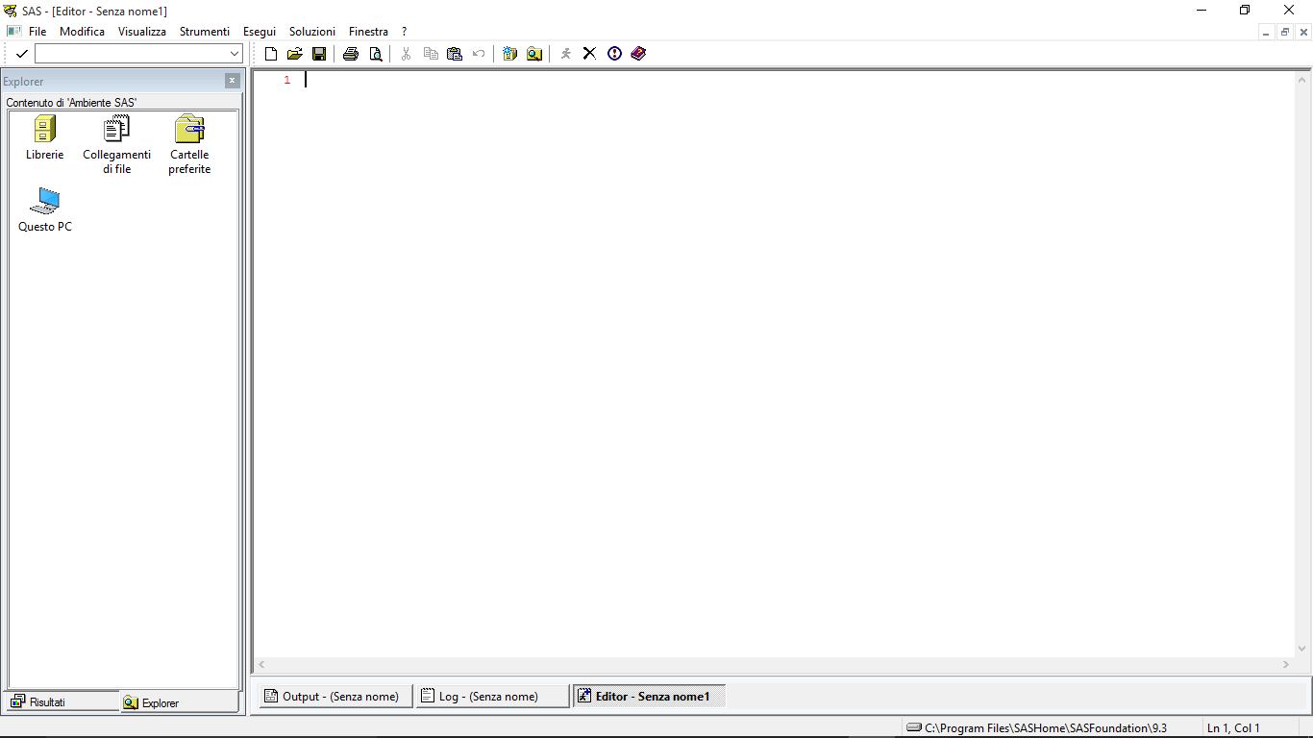Image resolution: width=1313 pixels, height=738 pixels.
Task: Click the New Library toolbar icon
Action: (509, 53)
